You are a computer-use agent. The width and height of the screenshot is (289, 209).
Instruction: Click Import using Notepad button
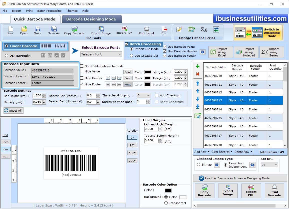[x=246, y=52]
